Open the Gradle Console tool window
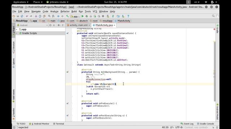 tap(205, 124)
